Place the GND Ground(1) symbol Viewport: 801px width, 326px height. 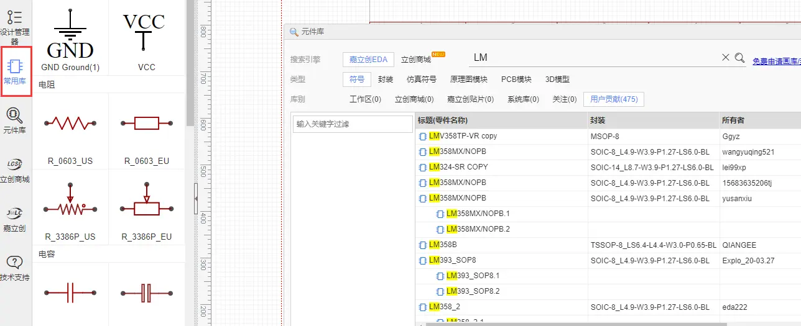pyautogui.click(x=70, y=36)
